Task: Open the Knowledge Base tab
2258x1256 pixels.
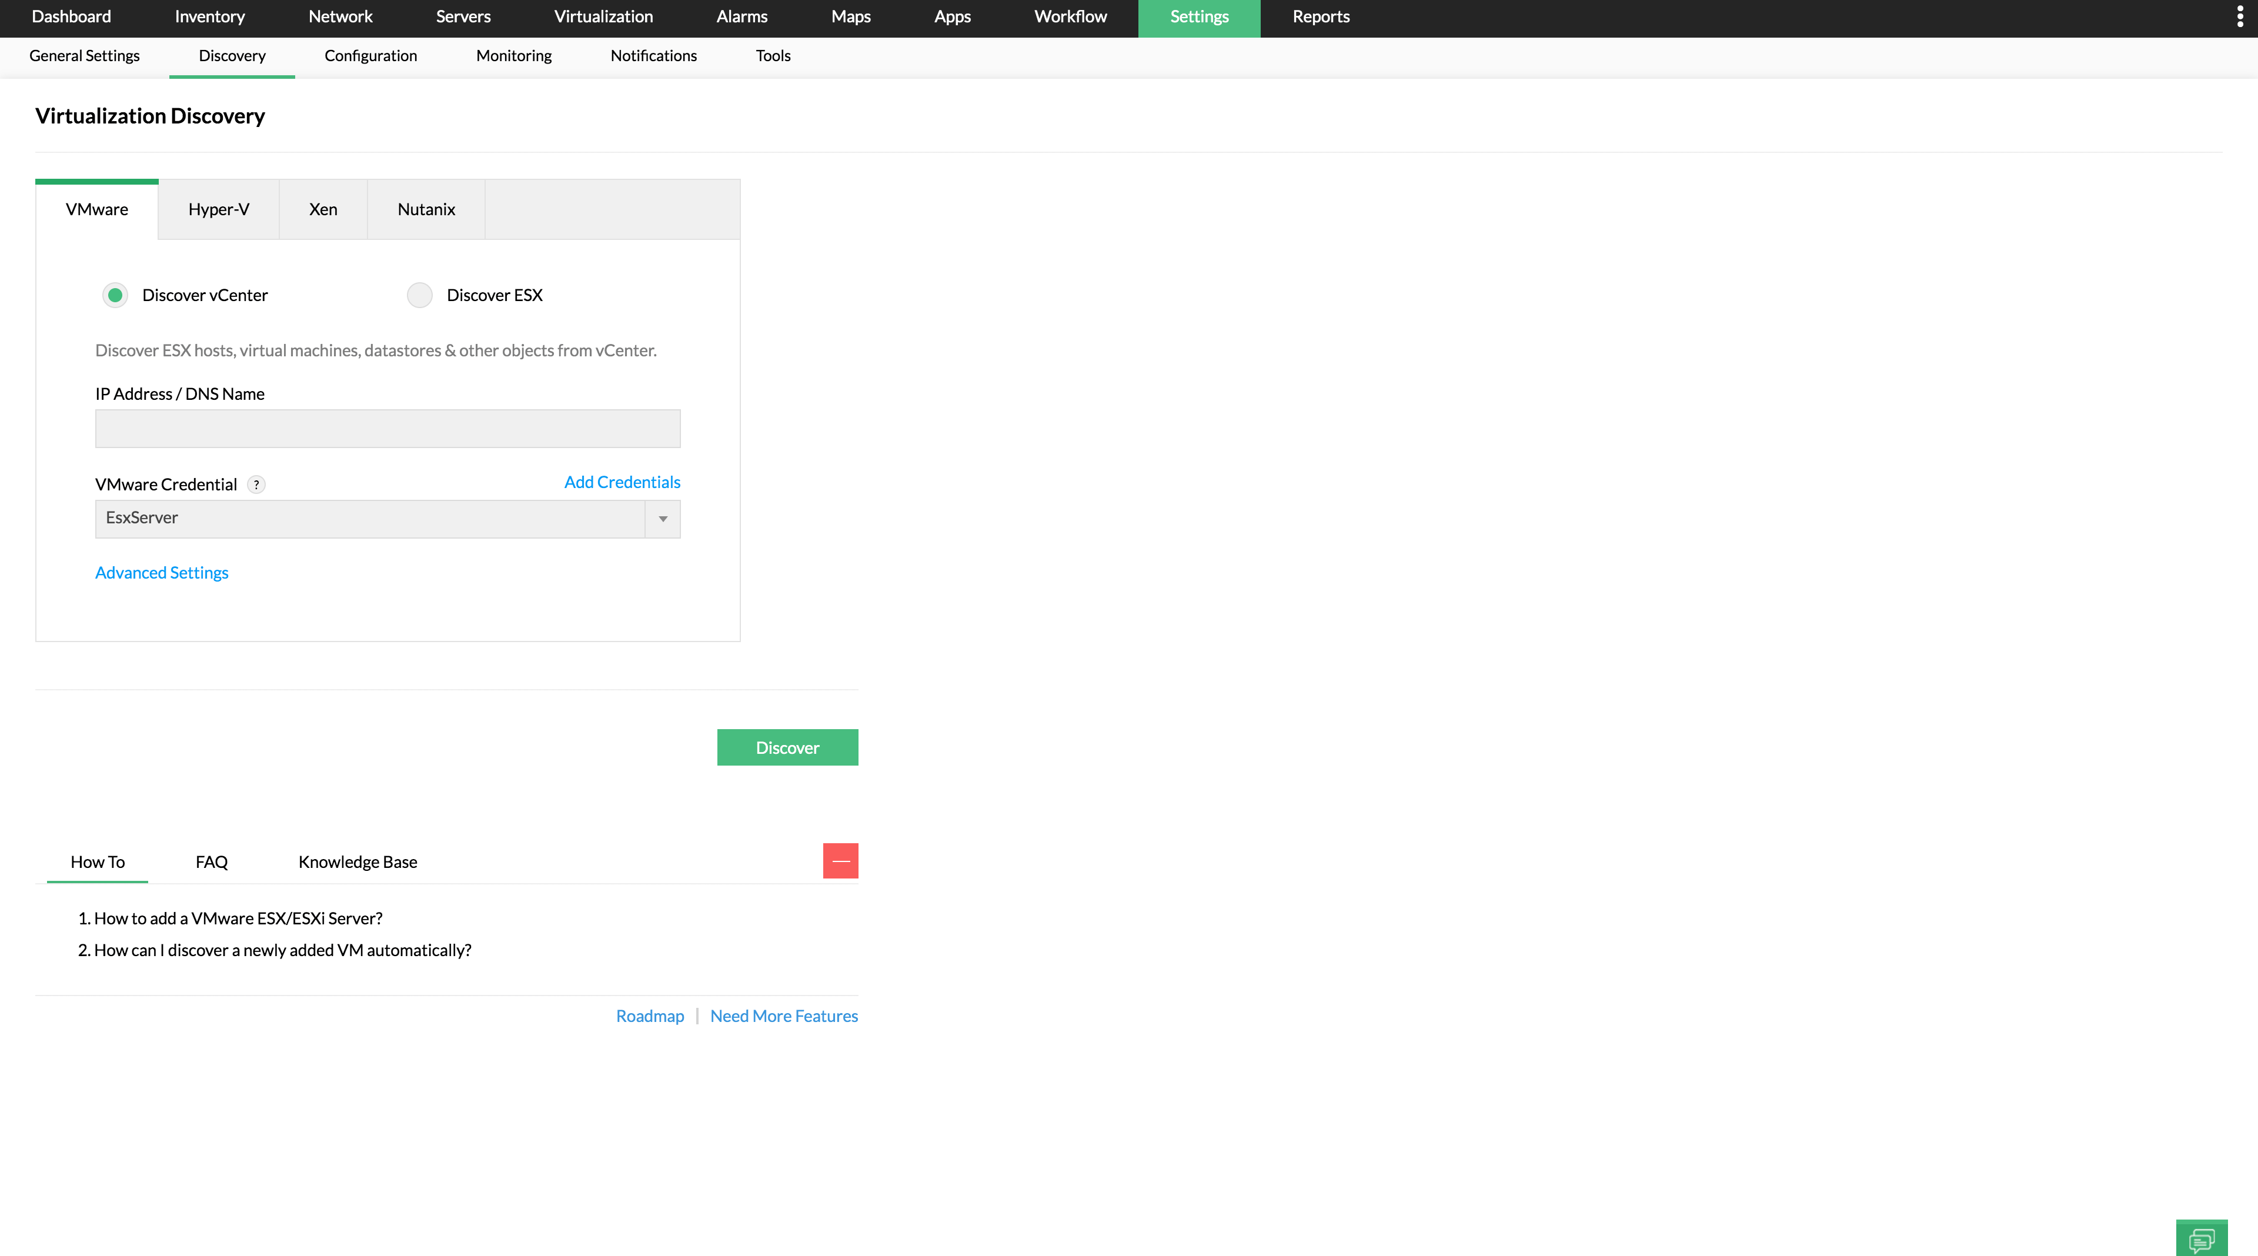Action: pos(358,861)
